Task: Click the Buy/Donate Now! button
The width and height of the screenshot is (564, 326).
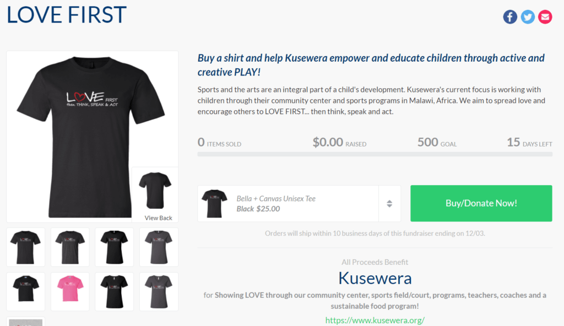Action: point(481,203)
